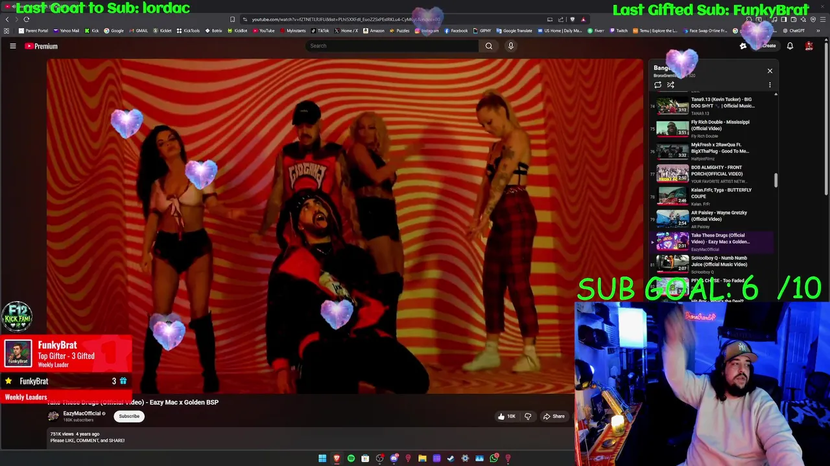Open YouTube notifications bell
The width and height of the screenshot is (830, 466).
pyautogui.click(x=790, y=46)
